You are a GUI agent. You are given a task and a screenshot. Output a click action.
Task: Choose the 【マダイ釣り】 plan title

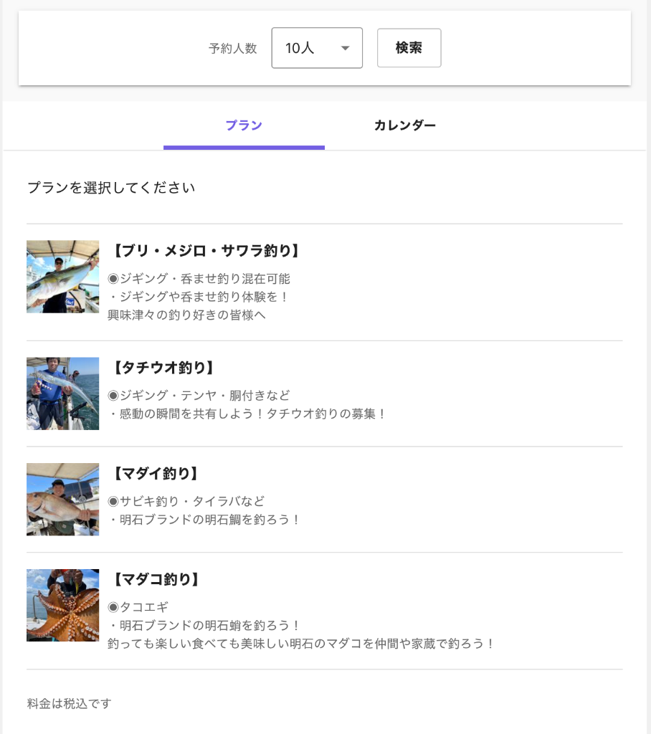[x=155, y=474]
